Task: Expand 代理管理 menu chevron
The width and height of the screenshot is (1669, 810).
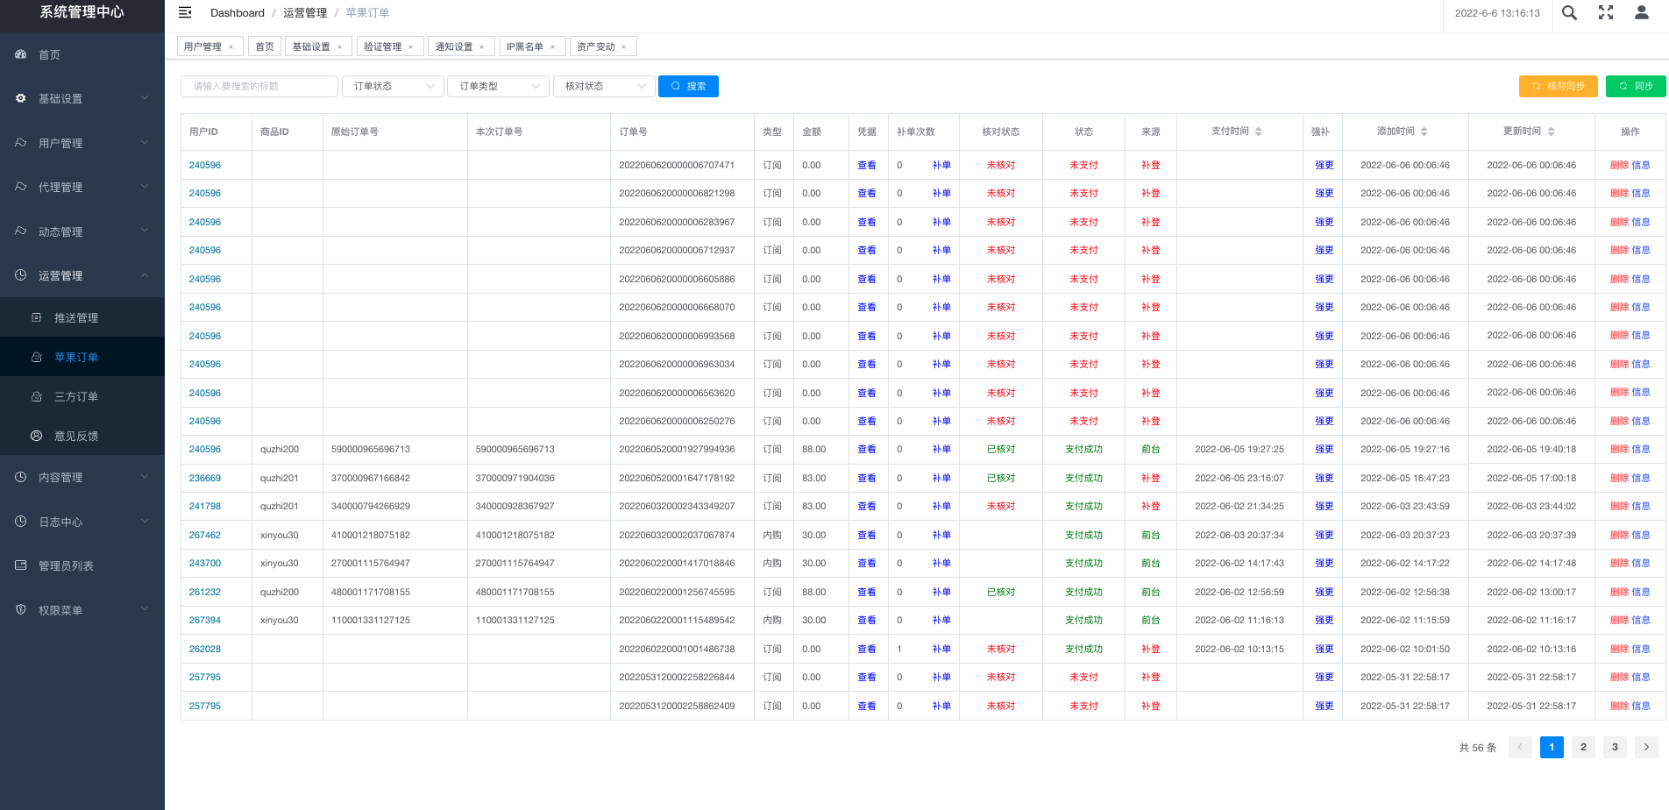Action: pos(145,186)
